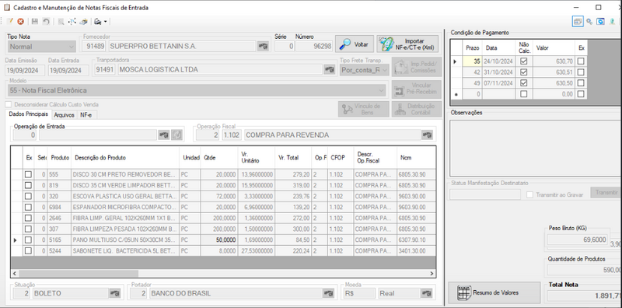Image resolution: width=622 pixels, height=308 pixels.
Task: Open Portador lookup beside BANCO DO BRASIL
Action: (328, 293)
